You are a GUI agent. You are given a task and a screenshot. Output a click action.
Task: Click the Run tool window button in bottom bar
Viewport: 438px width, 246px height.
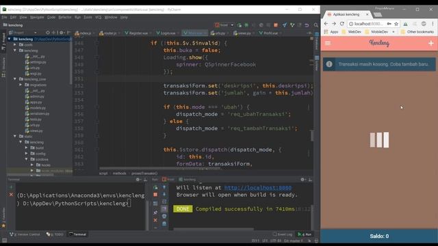pos(305,234)
